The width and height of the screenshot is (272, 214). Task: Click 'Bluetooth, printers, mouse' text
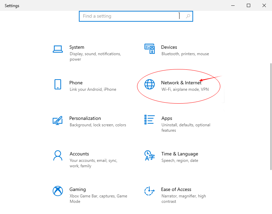tap(185, 54)
